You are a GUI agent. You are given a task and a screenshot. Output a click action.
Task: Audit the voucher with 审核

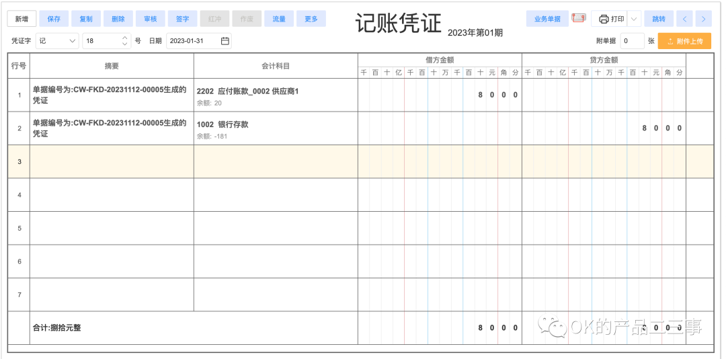click(151, 19)
